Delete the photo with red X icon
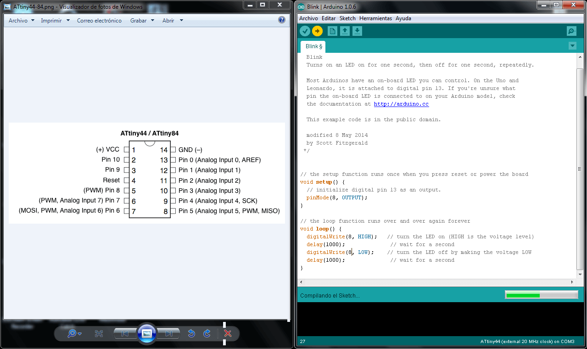The height and width of the screenshot is (349, 587). 227,334
